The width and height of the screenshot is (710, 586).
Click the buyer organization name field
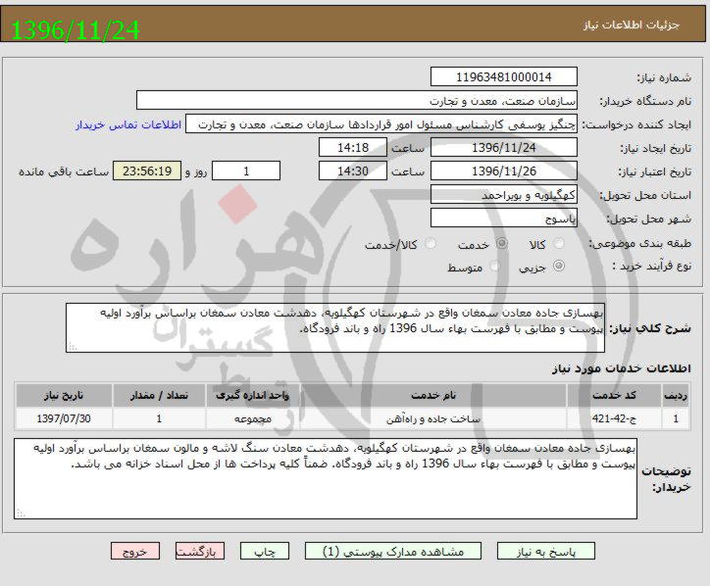tap(357, 100)
